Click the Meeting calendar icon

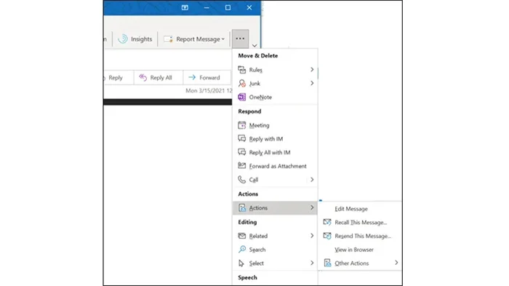point(242,125)
